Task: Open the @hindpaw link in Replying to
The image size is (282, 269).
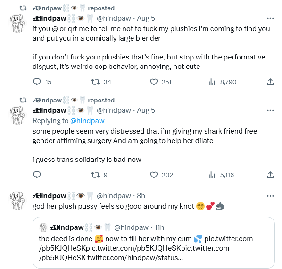Action: 87,121
